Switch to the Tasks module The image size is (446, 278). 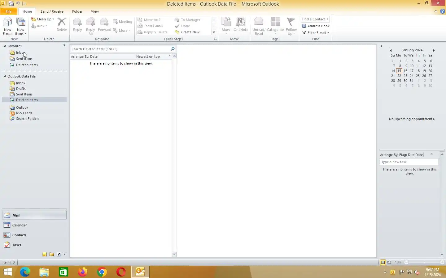click(x=34, y=245)
